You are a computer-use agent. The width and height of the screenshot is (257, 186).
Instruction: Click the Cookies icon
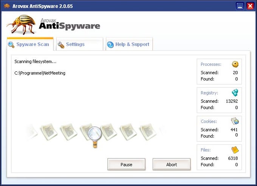(235, 121)
